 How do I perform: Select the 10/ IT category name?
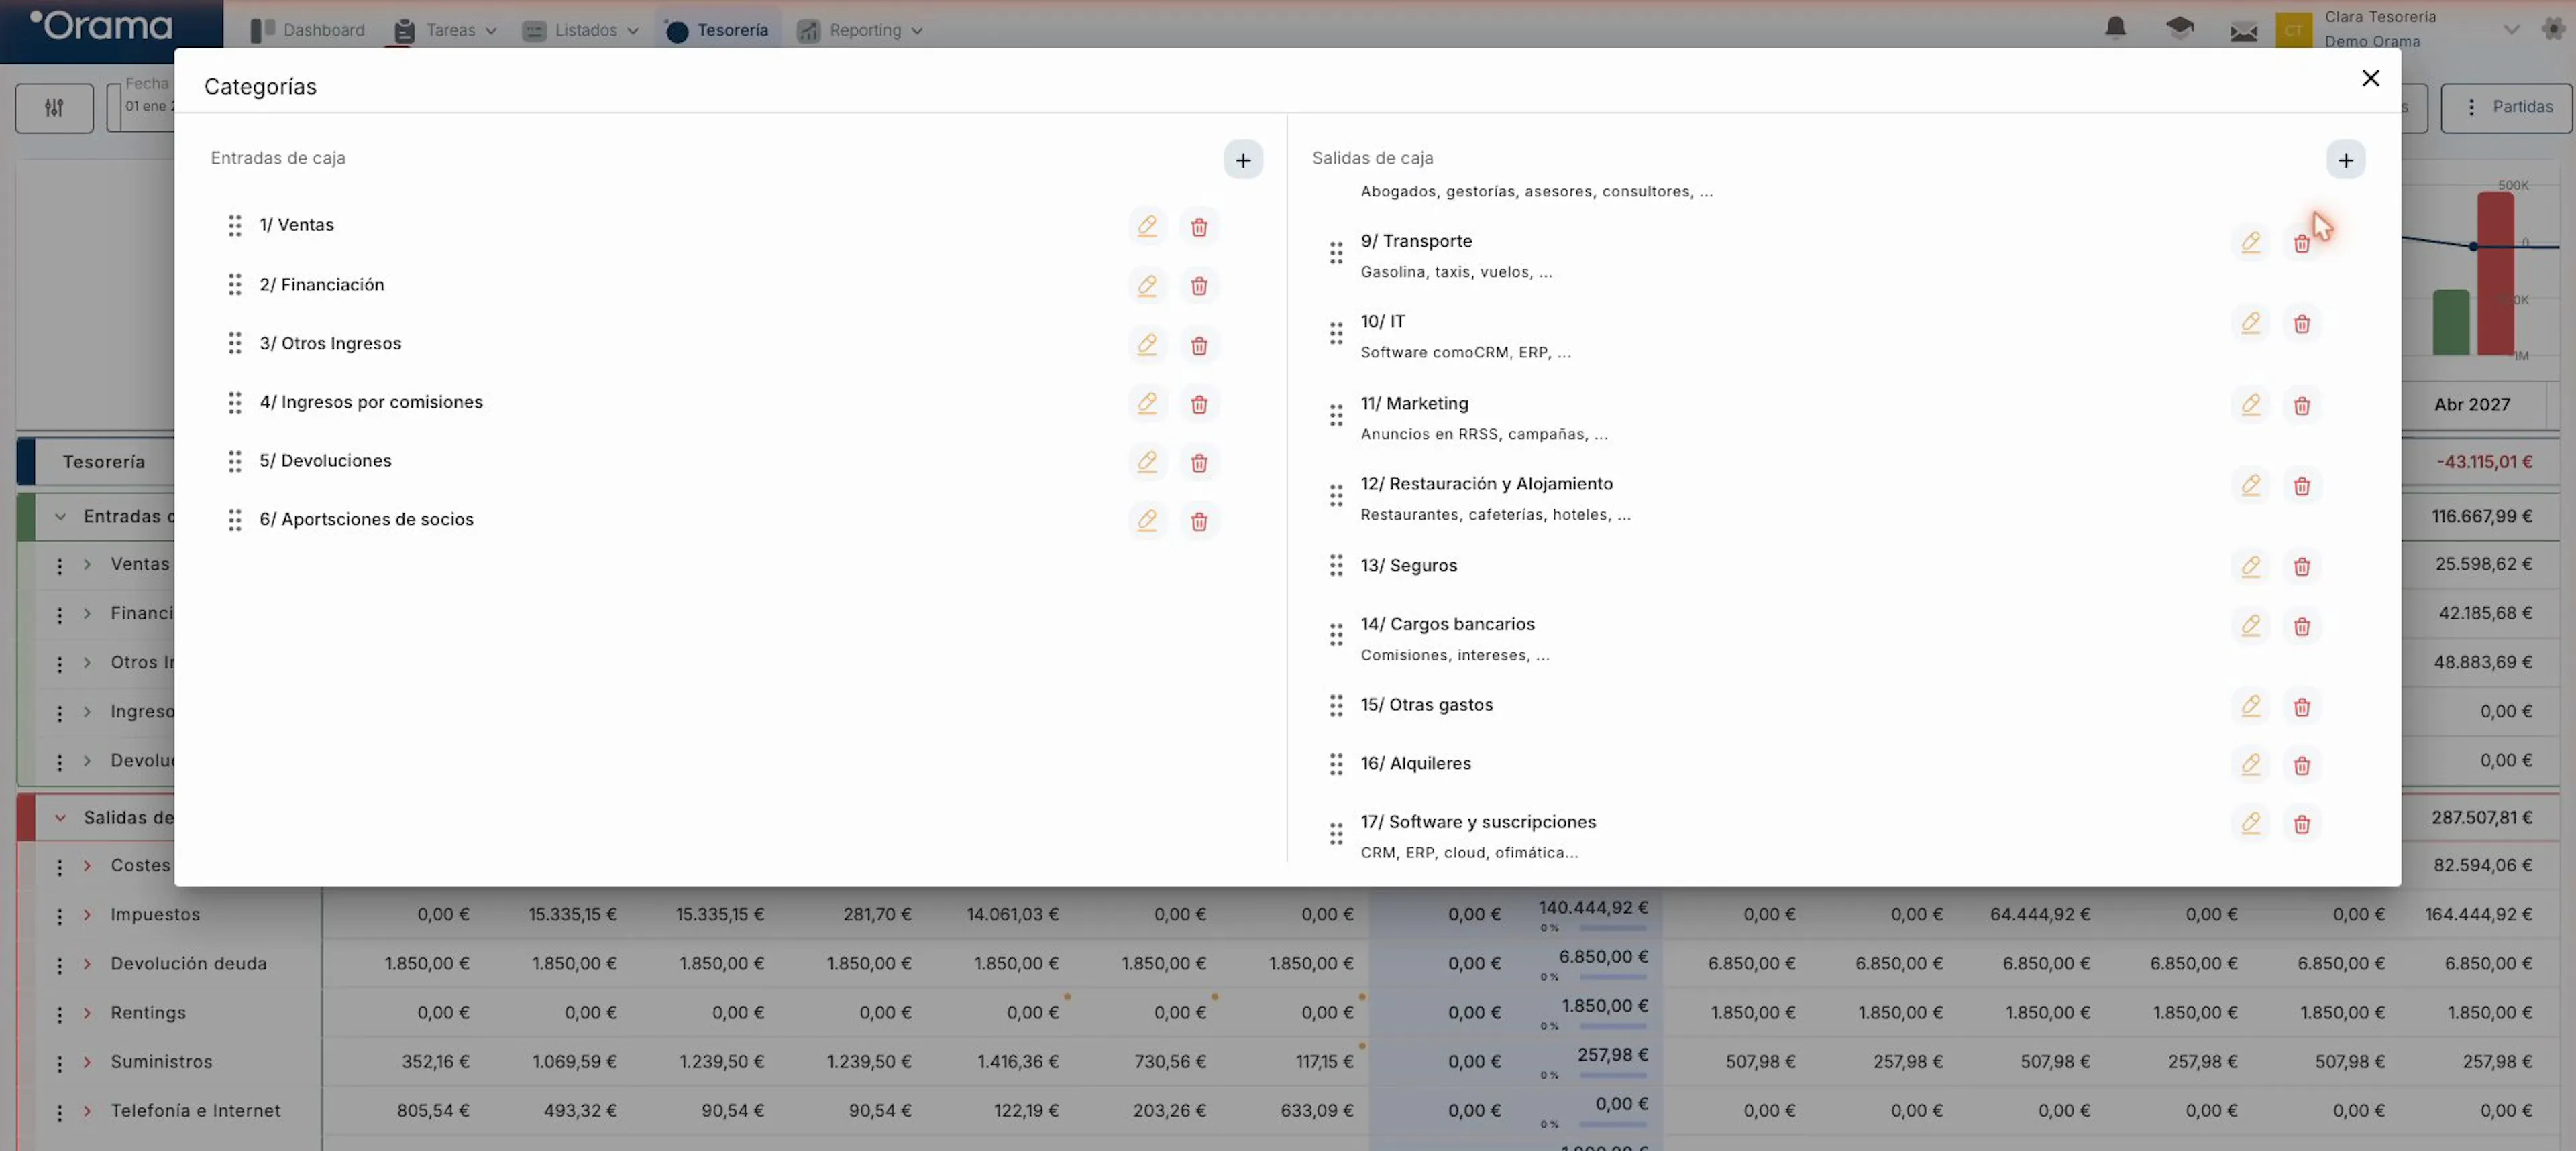point(1382,322)
